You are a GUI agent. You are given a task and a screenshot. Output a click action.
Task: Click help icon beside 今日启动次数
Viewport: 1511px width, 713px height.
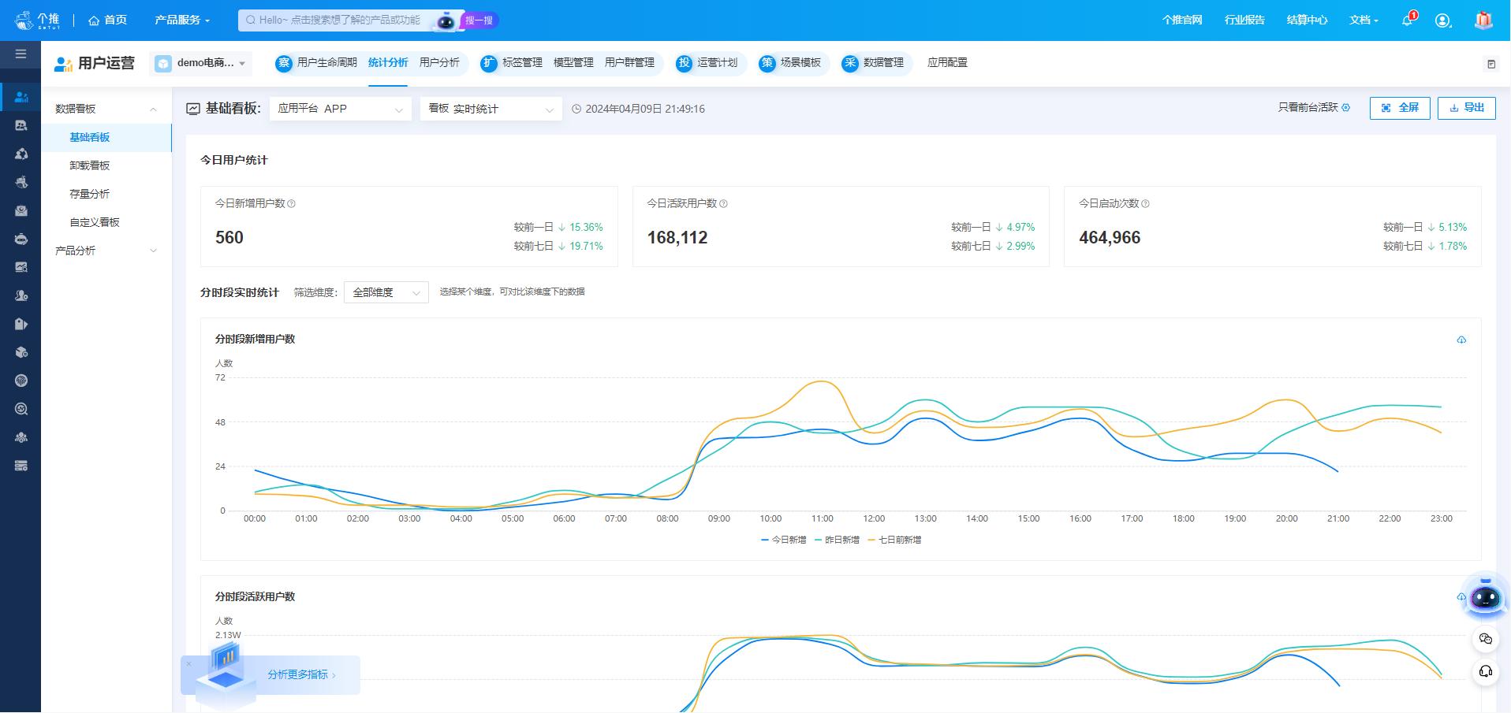coord(1145,204)
